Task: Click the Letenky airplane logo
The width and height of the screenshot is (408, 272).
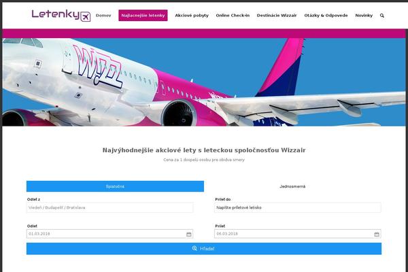Action: pos(61,16)
